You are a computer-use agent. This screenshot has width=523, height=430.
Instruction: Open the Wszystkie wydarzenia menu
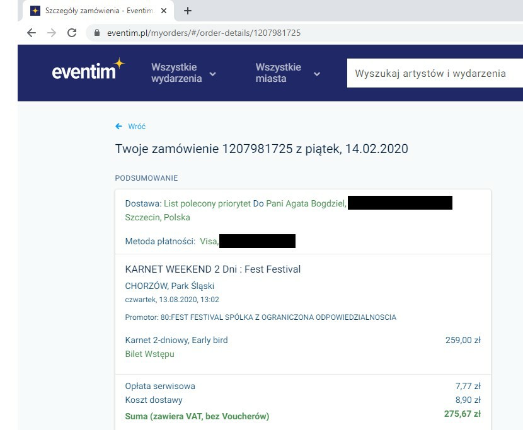pos(176,72)
